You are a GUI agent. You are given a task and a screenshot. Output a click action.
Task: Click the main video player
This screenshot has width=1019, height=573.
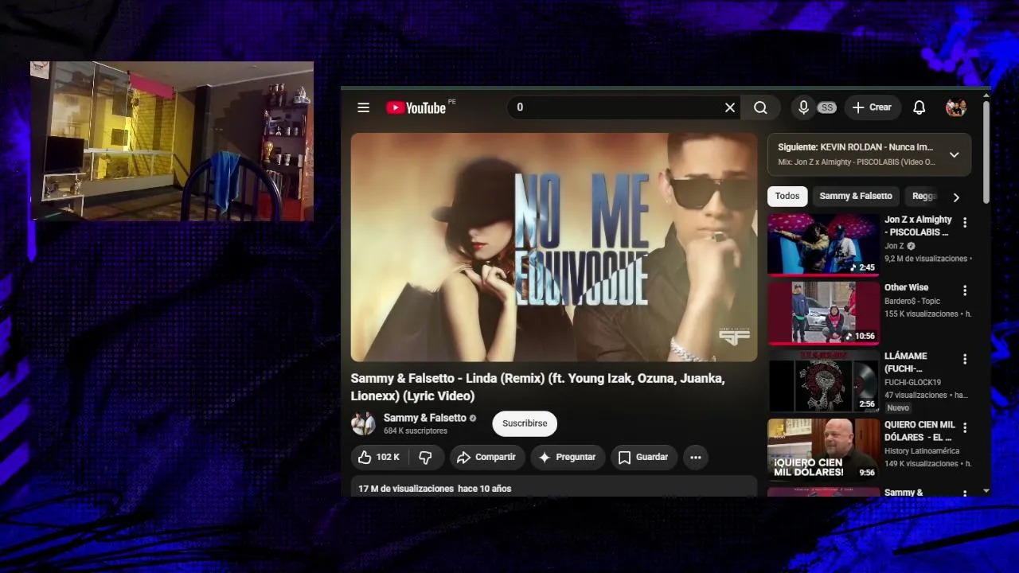pyautogui.click(x=554, y=248)
